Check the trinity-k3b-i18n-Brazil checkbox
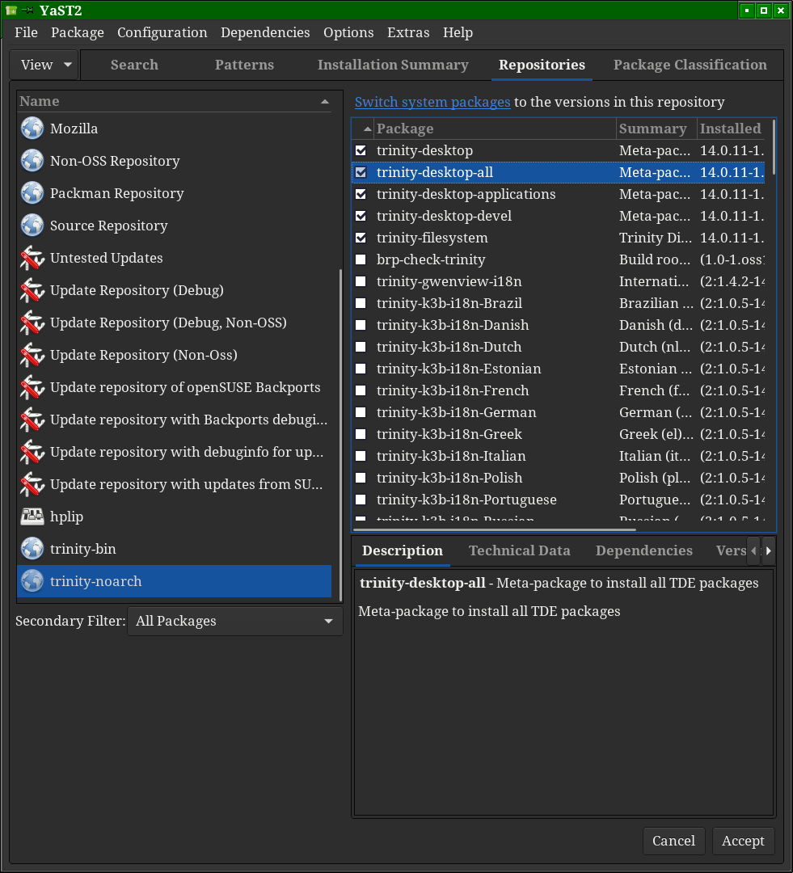Viewport: 793px width, 873px height. click(361, 303)
